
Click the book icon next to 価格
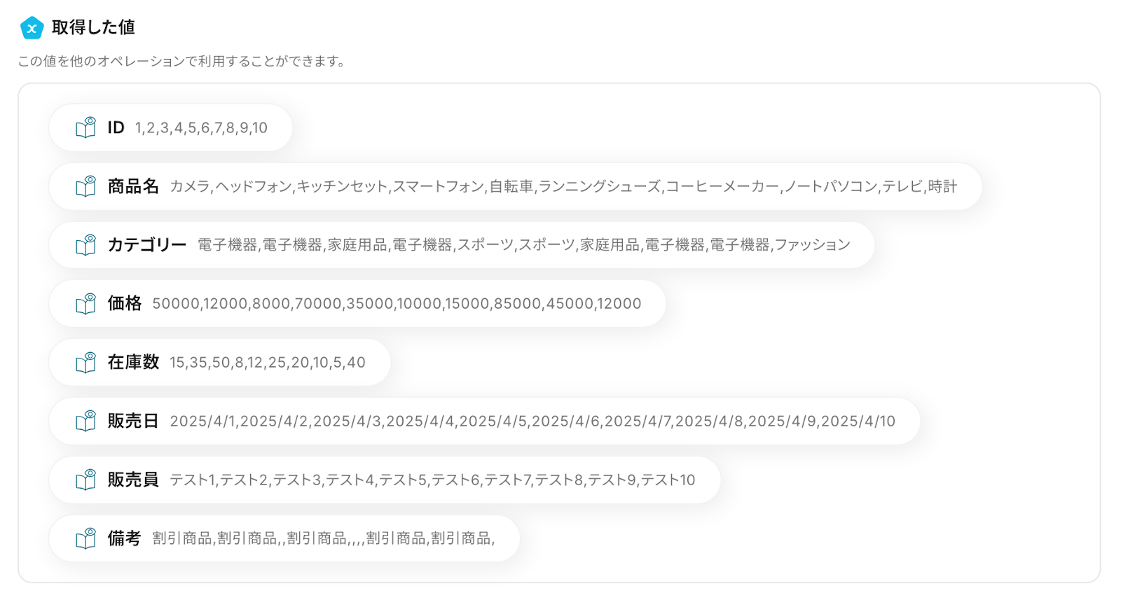pyautogui.click(x=85, y=304)
